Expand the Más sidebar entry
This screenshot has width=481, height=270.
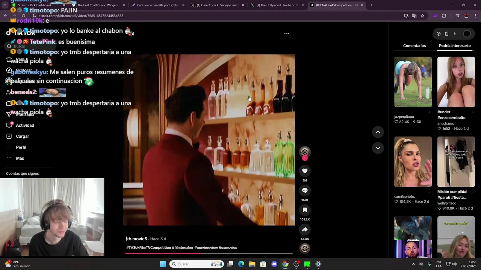coord(20,158)
